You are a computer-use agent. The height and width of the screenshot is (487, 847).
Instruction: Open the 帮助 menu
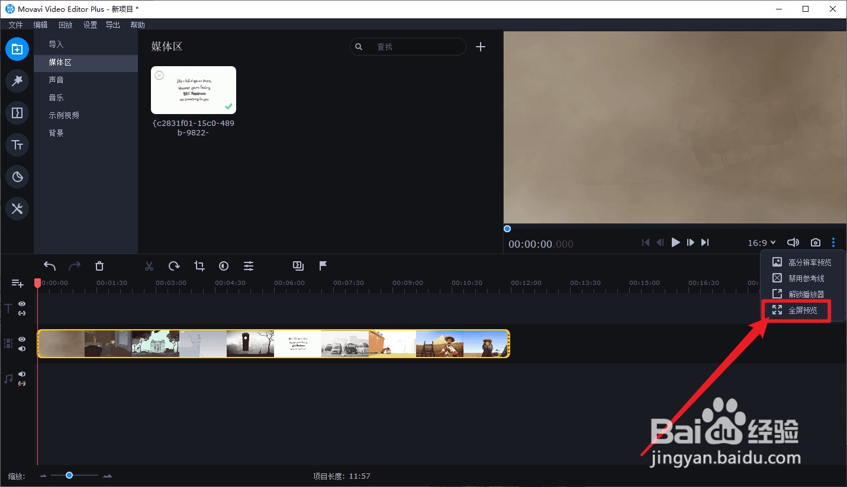click(x=137, y=25)
